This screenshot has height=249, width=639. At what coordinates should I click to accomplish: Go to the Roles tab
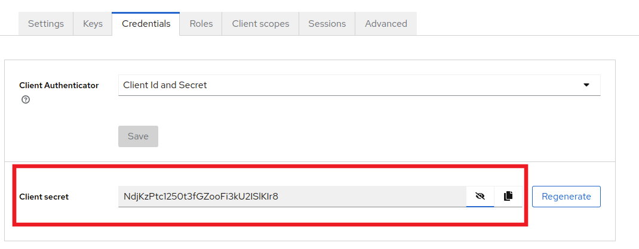coord(201,24)
